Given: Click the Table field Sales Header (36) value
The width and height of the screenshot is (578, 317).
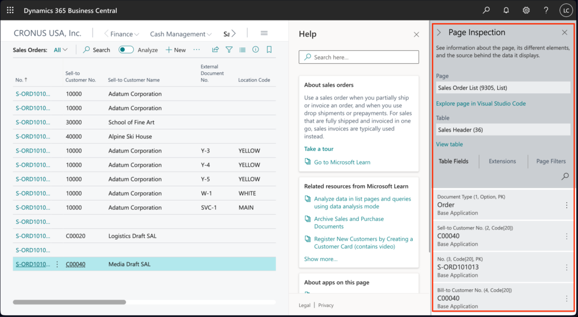Looking at the screenshot, I should click(503, 129).
